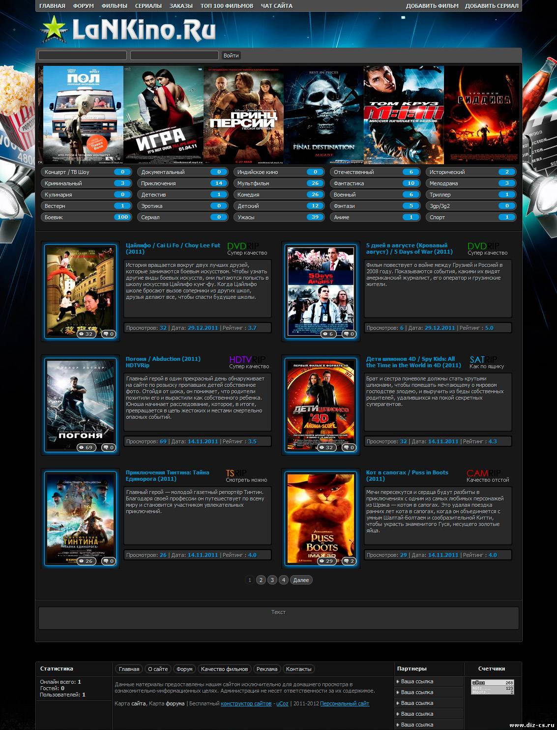Open the Цайлифо poster thumbnail
The image size is (557, 730).
pyautogui.click(x=81, y=292)
